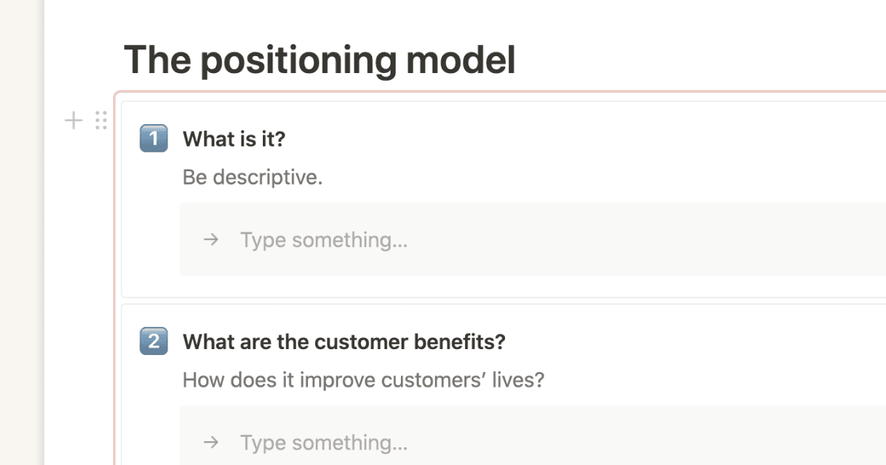Image resolution: width=886 pixels, height=465 pixels.
Task: Click the arrow icon under 'Be descriptive.'
Action: 211,240
